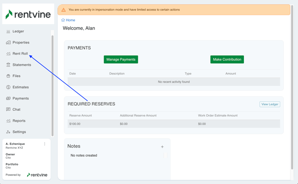The height and width of the screenshot is (184, 298).
Task: Open the A. Echenique user options menu
Action: pos(45,144)
